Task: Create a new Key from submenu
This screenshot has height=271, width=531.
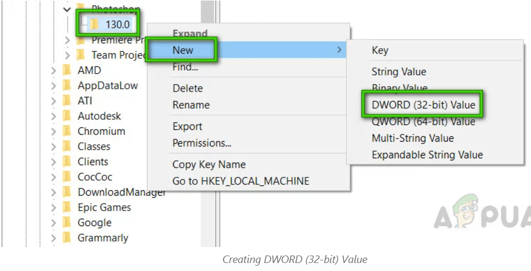Action: [x=435, y=50]
